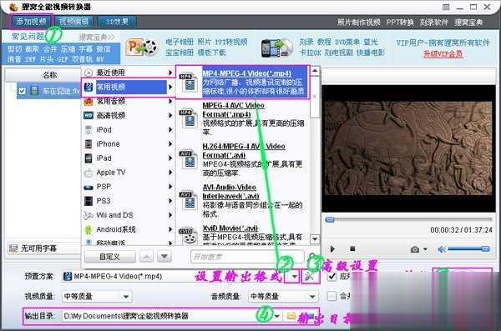Click the volume speaker icon
501x331 pixels.
(x=443, y=249)
